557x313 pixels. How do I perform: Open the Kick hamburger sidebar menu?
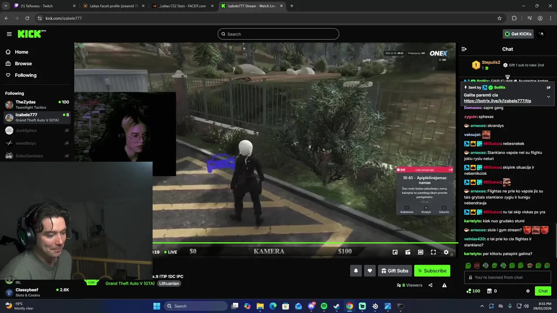[x=9, y=34]
